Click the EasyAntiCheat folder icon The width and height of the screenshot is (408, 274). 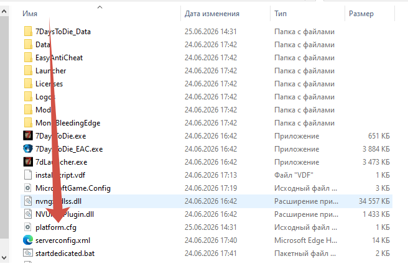click(28, 57)
